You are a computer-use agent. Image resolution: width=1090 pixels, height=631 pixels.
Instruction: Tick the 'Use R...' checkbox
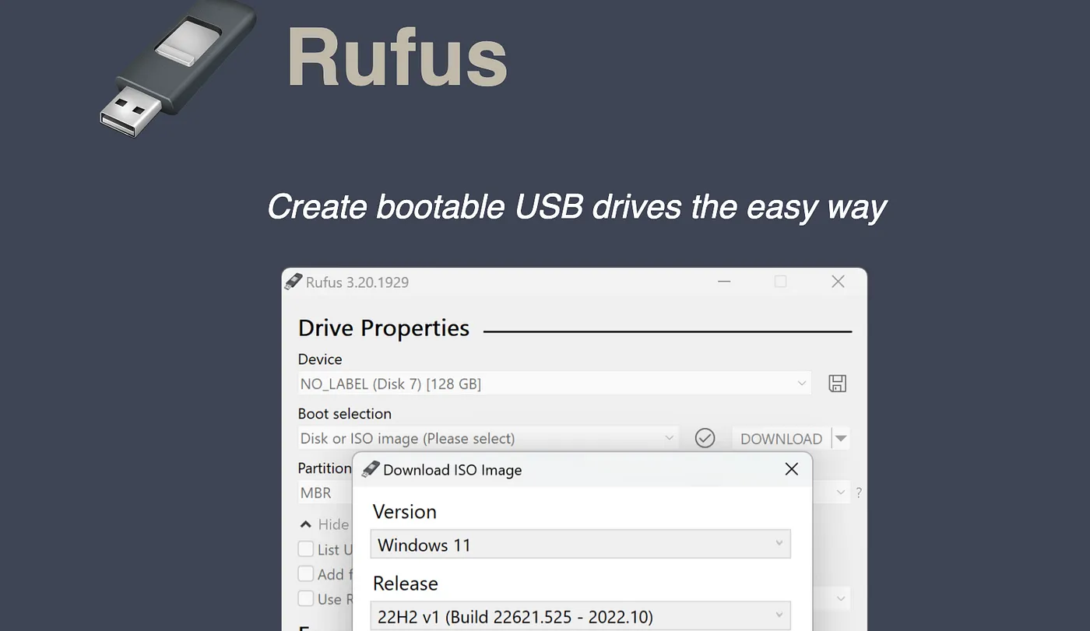pos(306,599)
